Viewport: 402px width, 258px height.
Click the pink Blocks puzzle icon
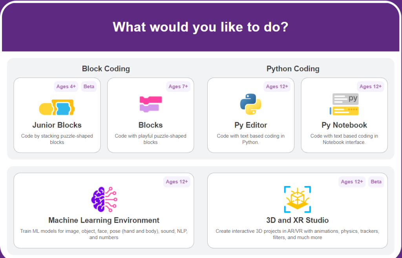pyautogui.click(x=151, y=105)
